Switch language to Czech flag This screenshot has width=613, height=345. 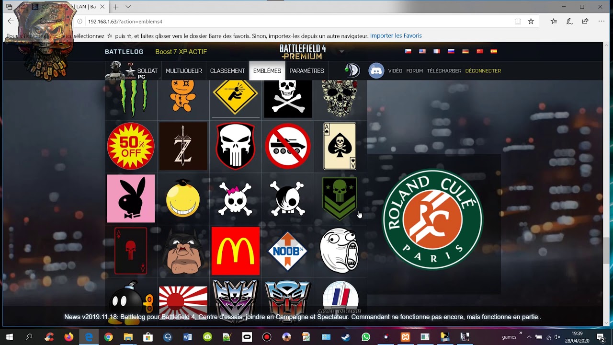[x=408, y=51]
